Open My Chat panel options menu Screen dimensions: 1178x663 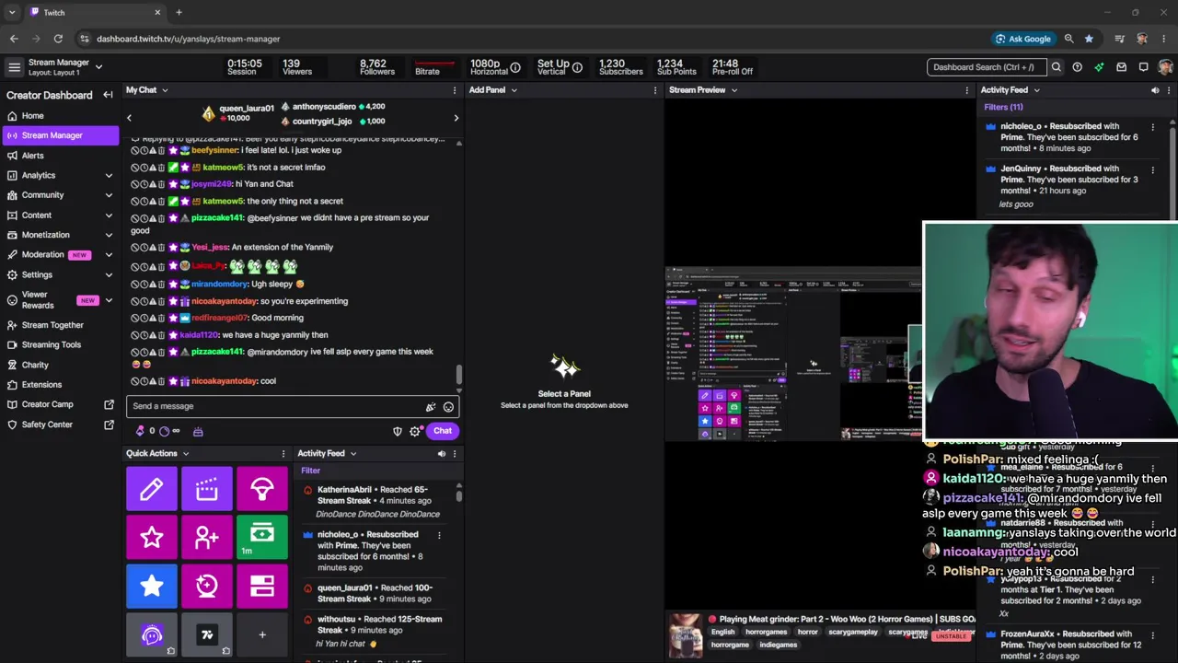tap(454, 90)
